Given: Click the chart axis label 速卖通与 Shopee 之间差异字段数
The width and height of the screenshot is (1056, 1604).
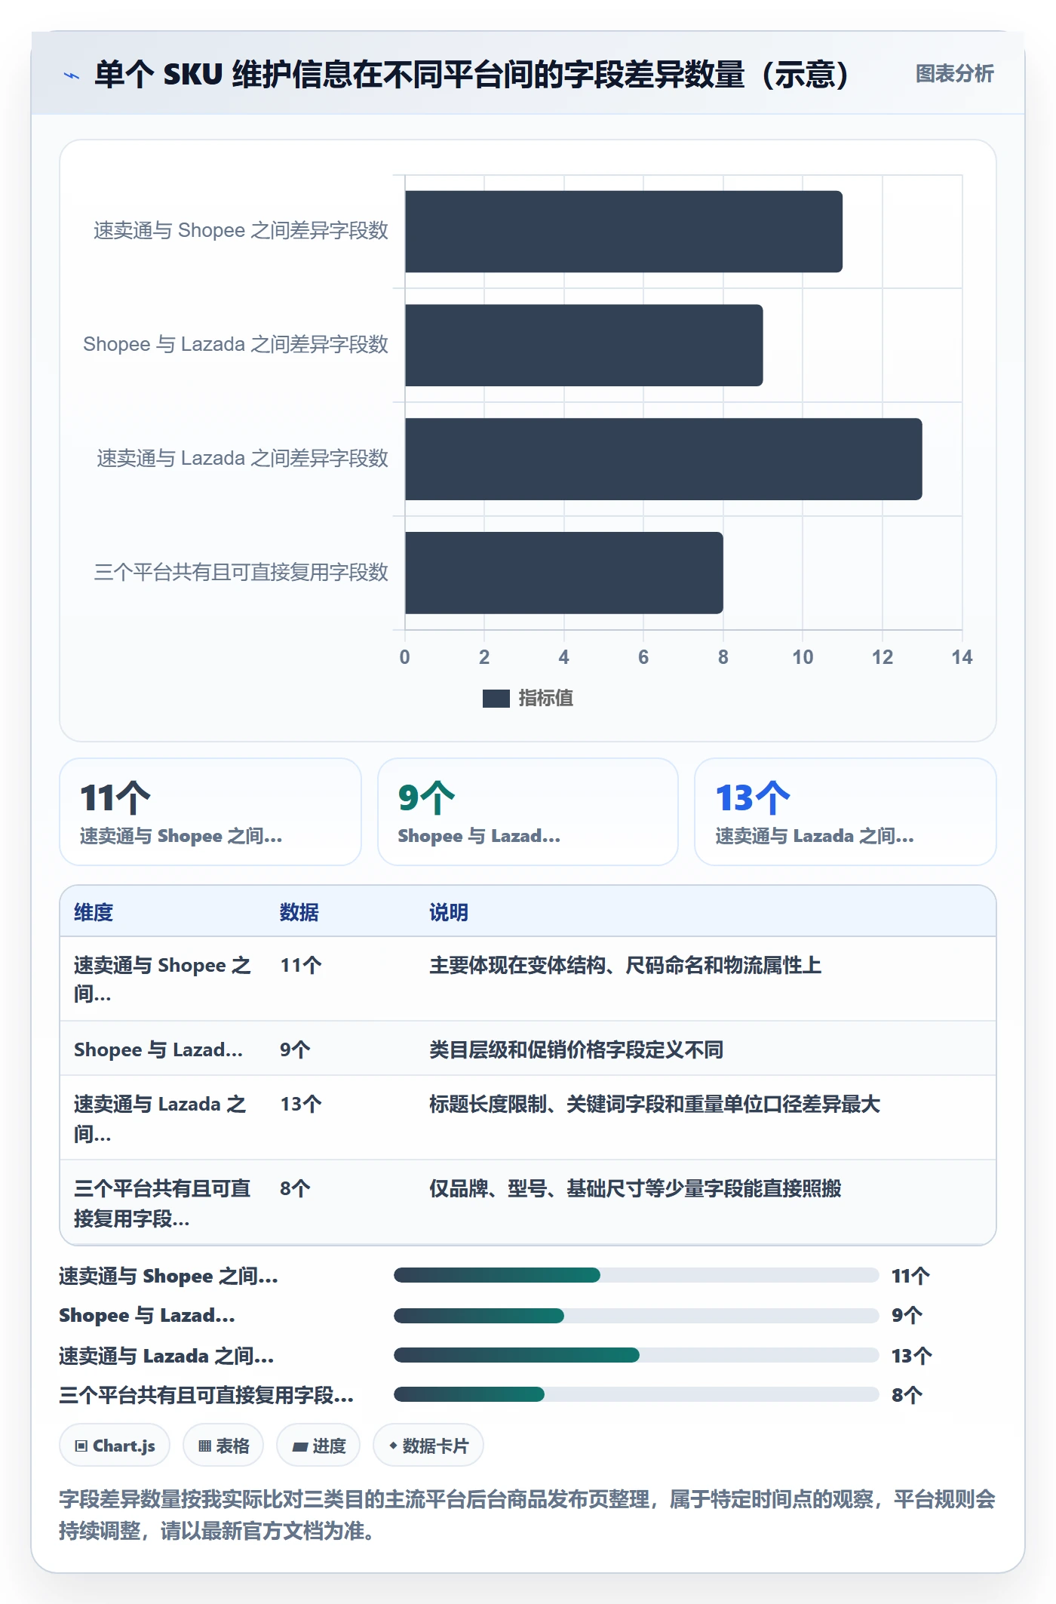Looking at the screenshot, I should click(241, 231).
